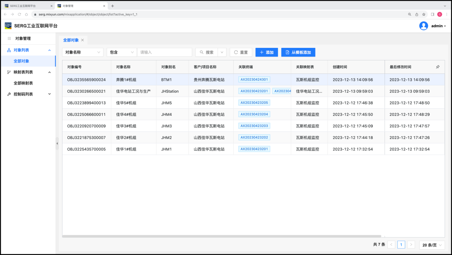This screenshot has width=452, height=255.
Task: Open the 包含 condition dropdown
Action: (122, 52)
